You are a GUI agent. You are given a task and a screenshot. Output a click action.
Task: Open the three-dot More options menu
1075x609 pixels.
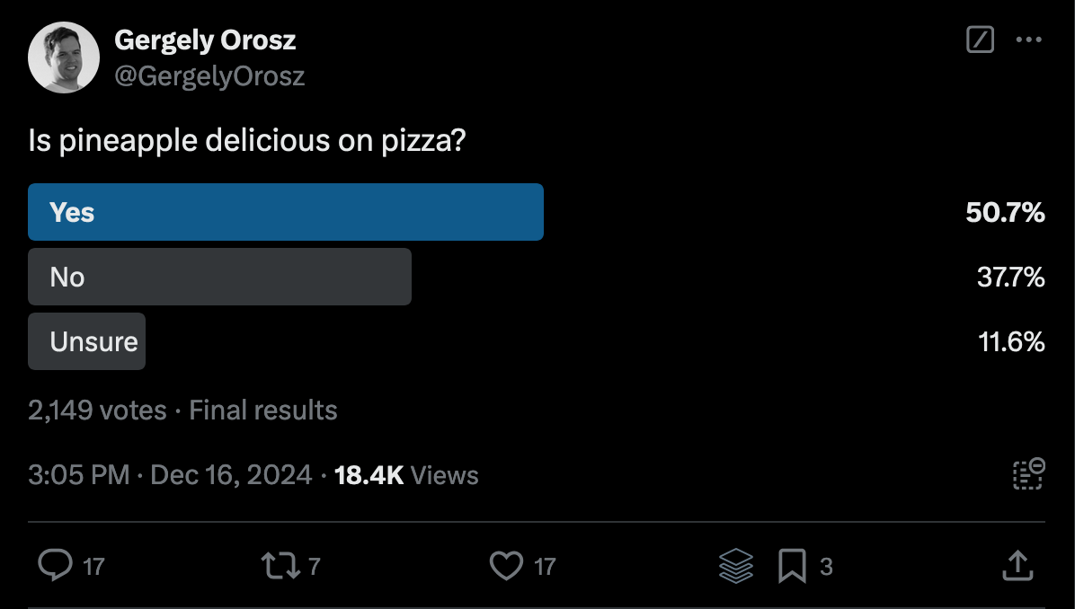[x=1028, y=40]
